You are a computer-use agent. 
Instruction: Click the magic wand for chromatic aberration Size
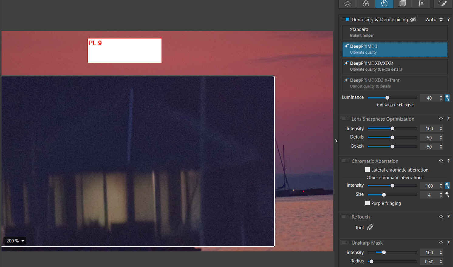447,195
